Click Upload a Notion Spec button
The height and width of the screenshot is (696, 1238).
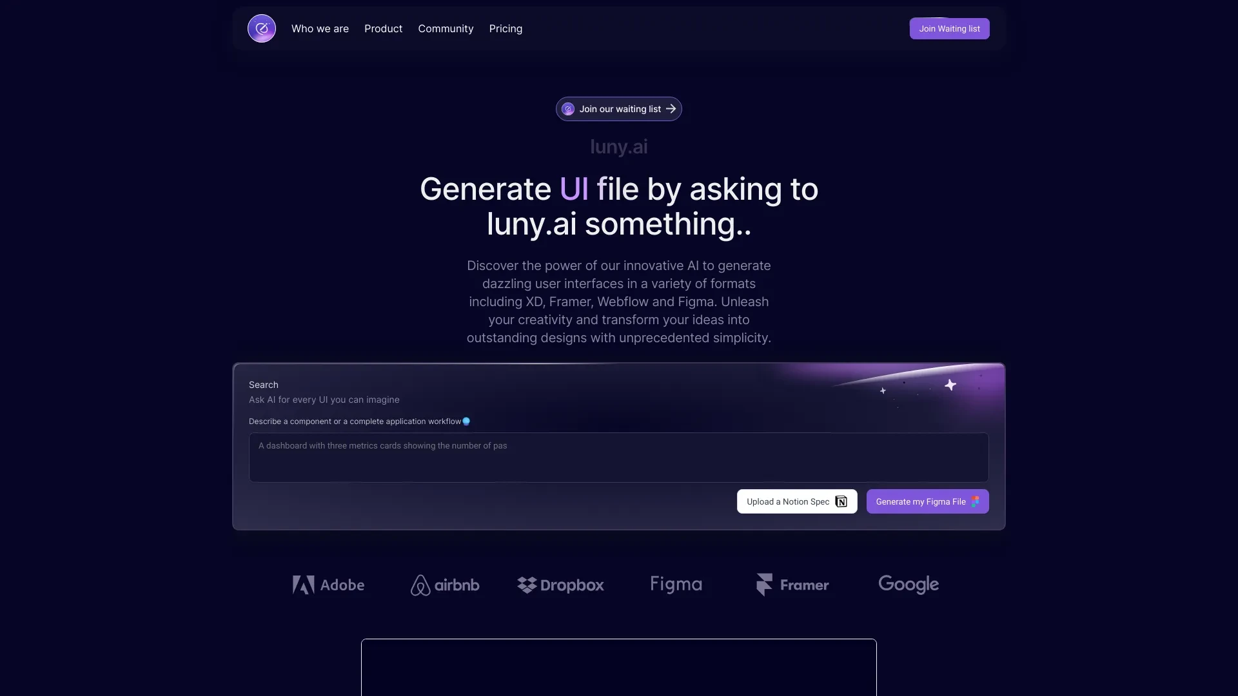tap(797, 501)
